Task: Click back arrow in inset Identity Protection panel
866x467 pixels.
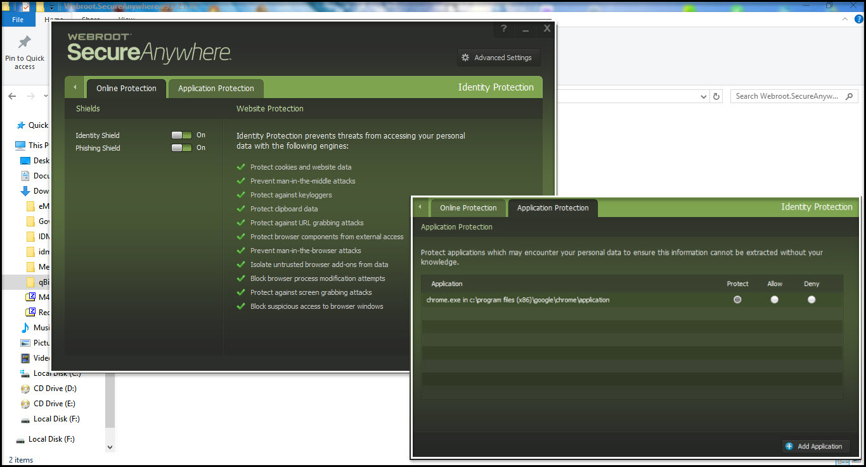Action: point(420,207)
